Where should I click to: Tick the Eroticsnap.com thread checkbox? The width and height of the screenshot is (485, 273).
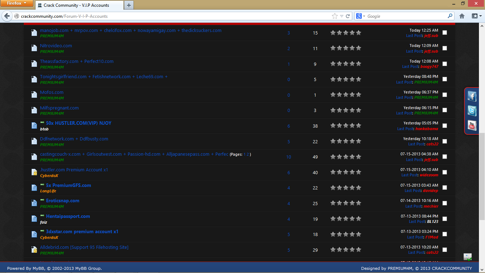click(x=445, y=203)
